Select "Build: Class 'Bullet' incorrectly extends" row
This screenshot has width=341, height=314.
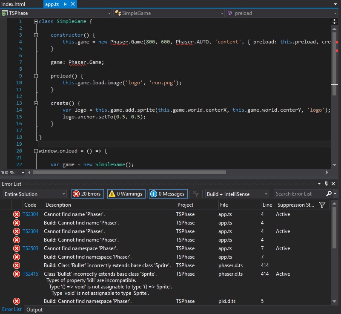165,265
